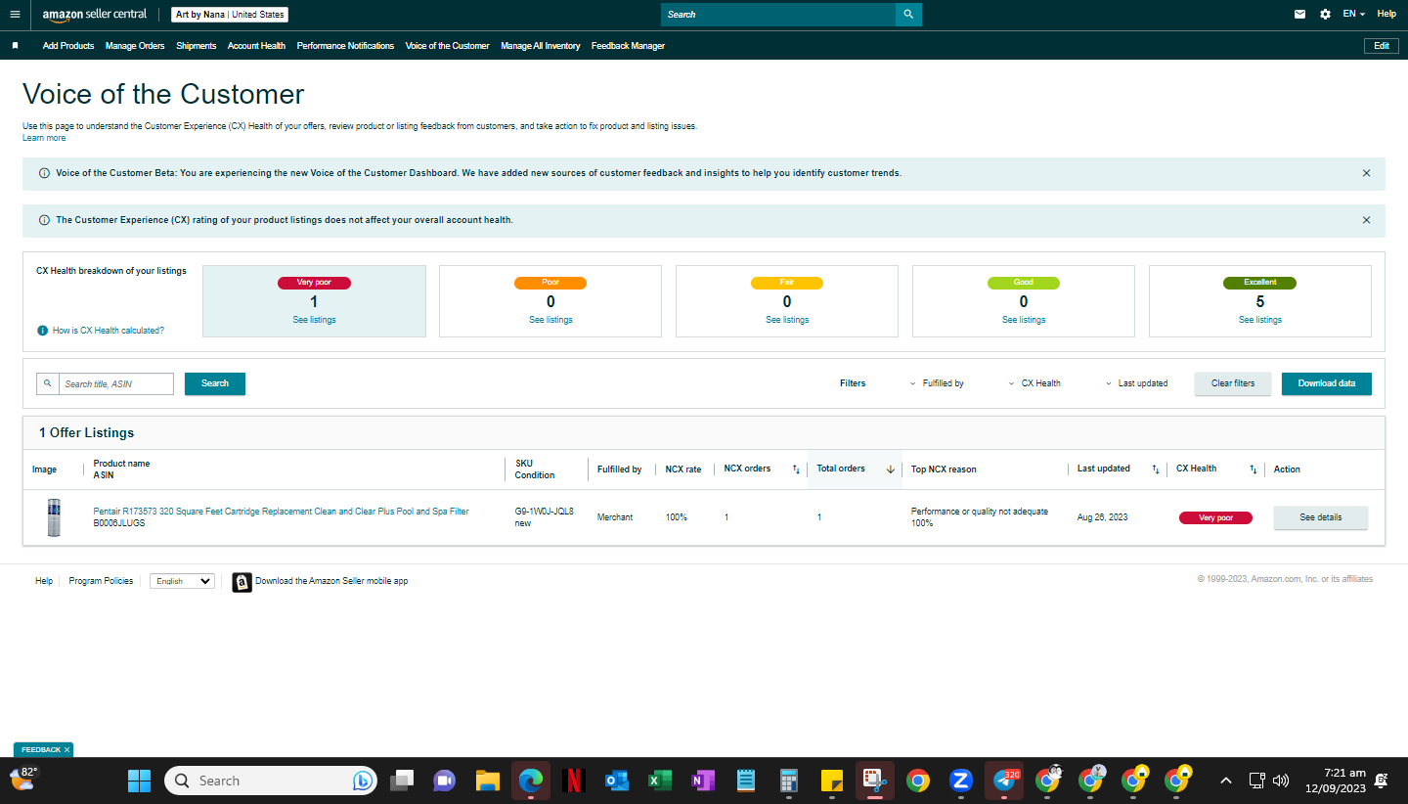The image size is (1408, 804).
Task: Click the Help link in top header
Action: click(x=1386, y=15)
